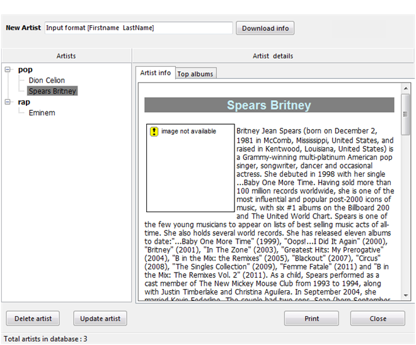This screenshot has width=416, height=345.
Task: Collapse the pop genre node
Action: (x=8, y=70)
